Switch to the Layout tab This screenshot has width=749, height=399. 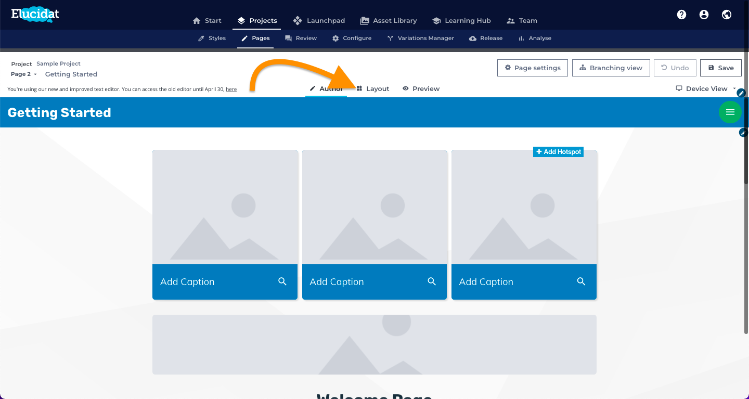[373, 89]
